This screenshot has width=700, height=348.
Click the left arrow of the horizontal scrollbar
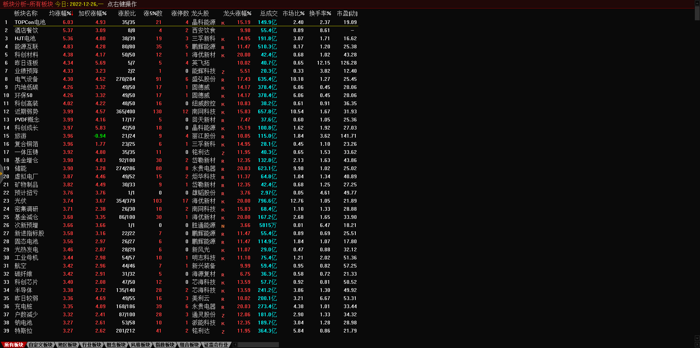(x=235, y=345)
